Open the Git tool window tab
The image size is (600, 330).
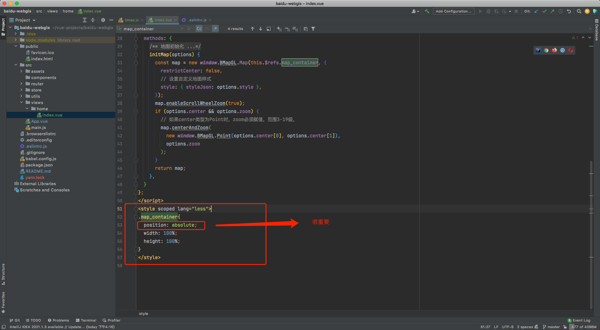coord(15,320)
